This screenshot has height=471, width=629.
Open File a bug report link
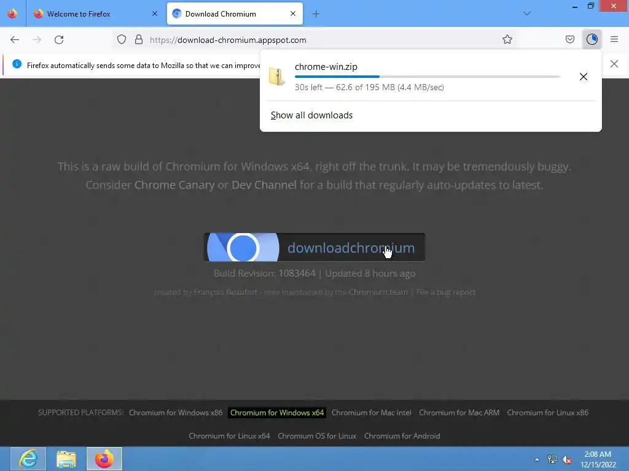click(446, 293)
